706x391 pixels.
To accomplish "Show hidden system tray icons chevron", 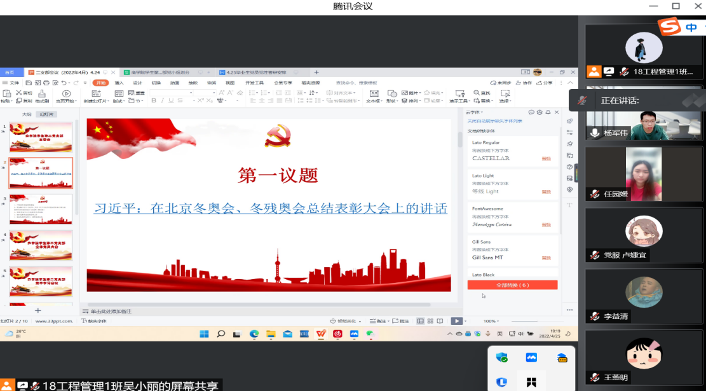I will coord(449,334).
